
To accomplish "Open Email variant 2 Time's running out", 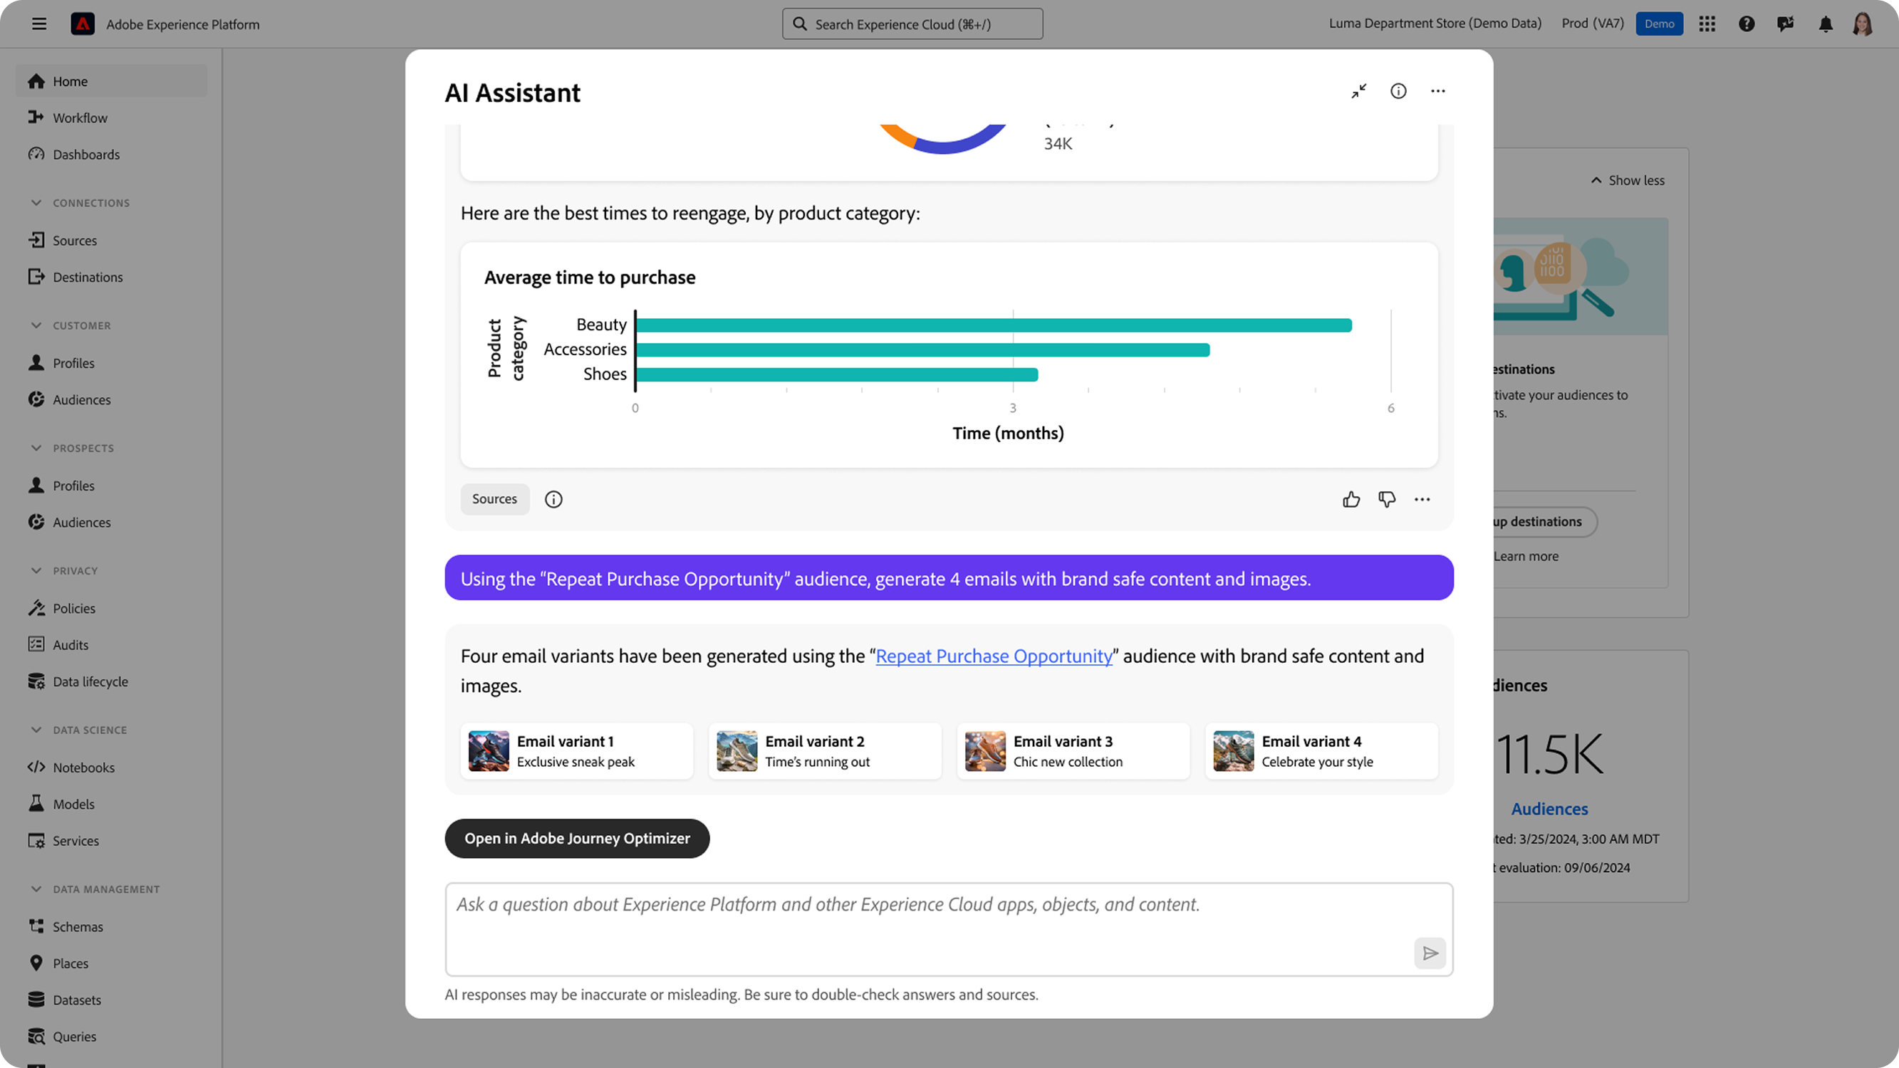I will 825,751.
